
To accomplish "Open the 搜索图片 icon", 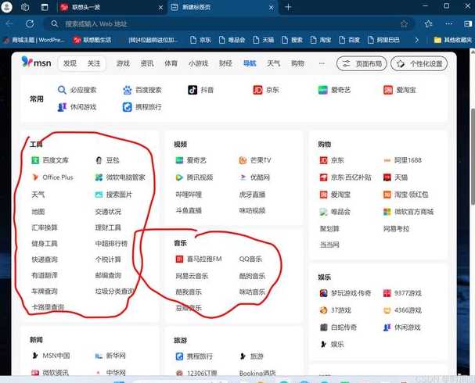I will coord(99,195).
